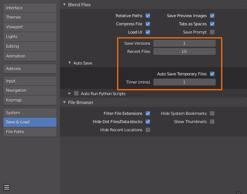247x194 pixels.
Task: Open the hamburger preferences menu
Action: 7,187
